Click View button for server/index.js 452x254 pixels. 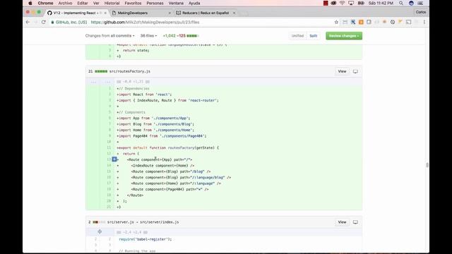click(x=342, y=222)
